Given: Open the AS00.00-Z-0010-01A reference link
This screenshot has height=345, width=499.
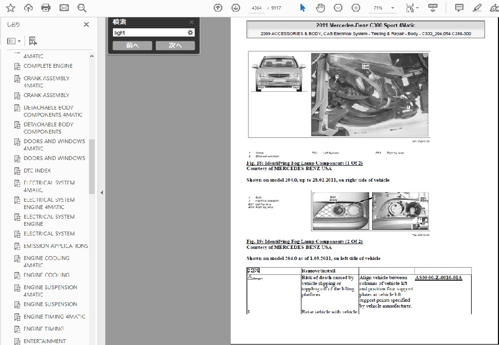Looking at the screenshot, I should [438, 278].
